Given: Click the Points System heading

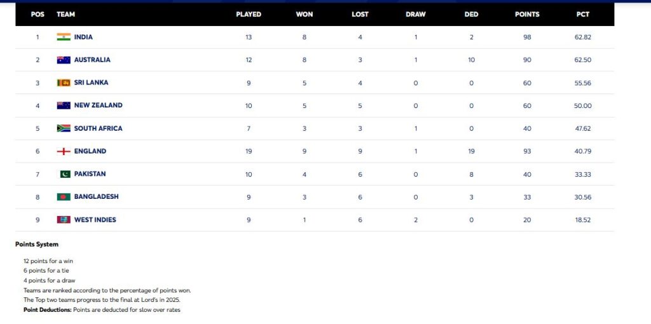Looking at the screenshot, I should [37, 244].
